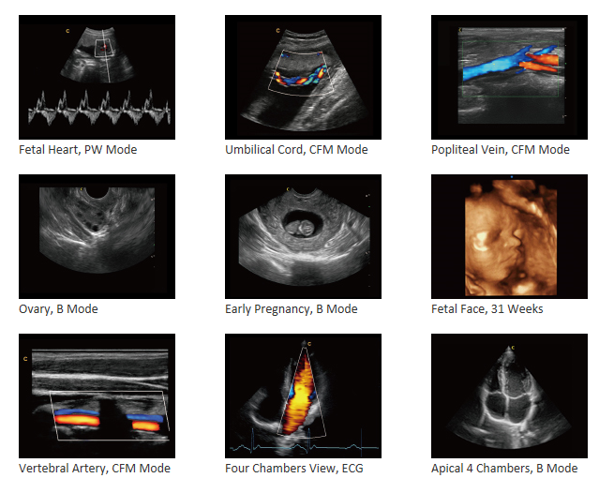Screen dimensions: 599x478
Task: Click the 'Ovary, B Mode' caption
Action: tap(58, 309)
